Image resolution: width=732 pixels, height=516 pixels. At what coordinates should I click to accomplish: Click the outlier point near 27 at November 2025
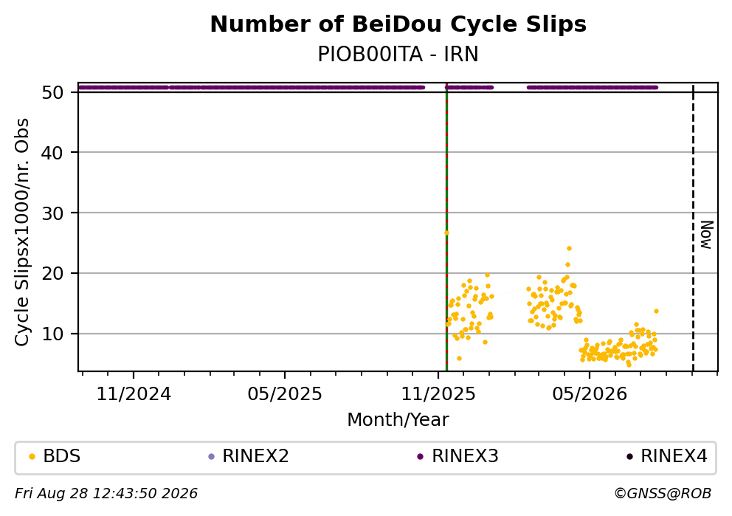(x=446, y=233)
